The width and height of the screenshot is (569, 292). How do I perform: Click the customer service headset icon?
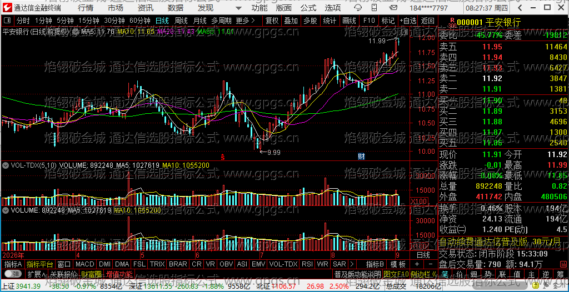click(358, 8)
